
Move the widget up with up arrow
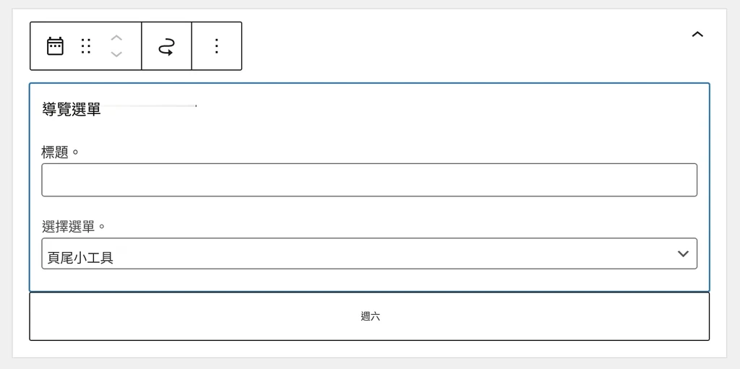click(116, 38)
